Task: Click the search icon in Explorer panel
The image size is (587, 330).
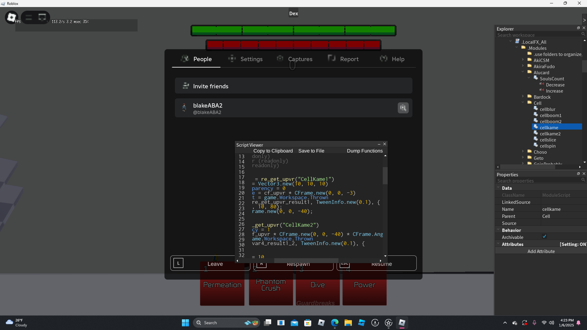Action: 583,35
